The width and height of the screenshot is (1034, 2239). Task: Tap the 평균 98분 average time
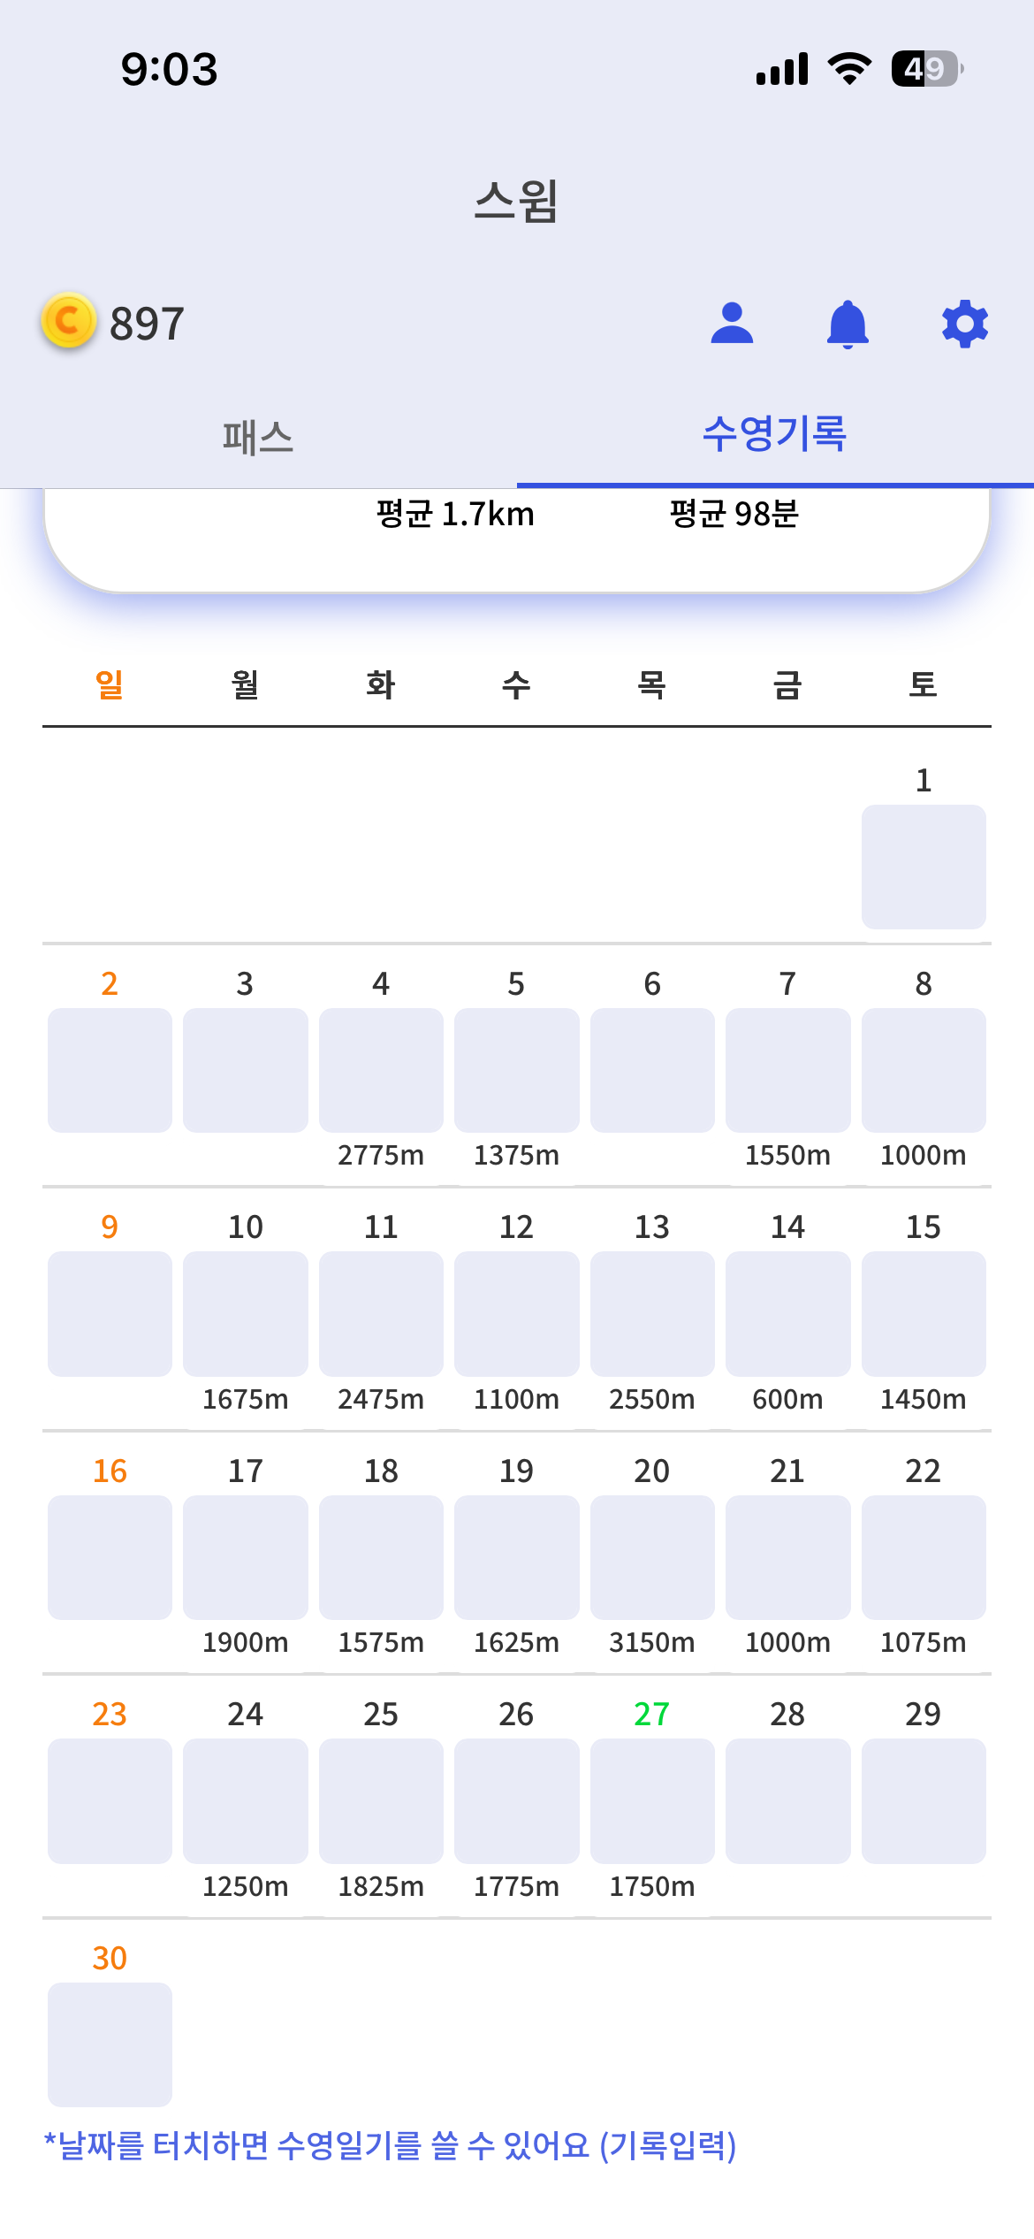click(734, 514)
